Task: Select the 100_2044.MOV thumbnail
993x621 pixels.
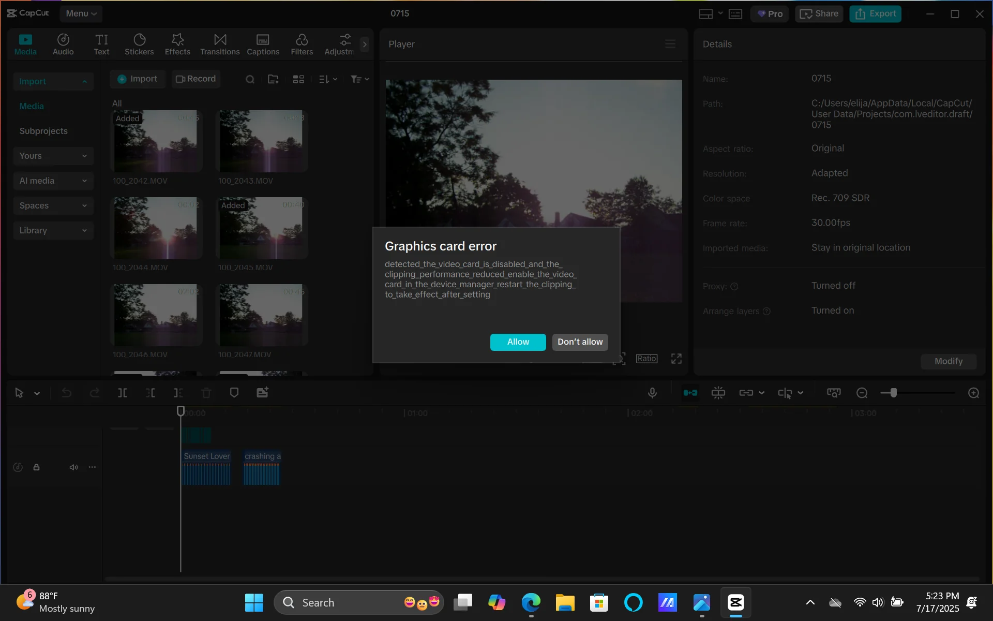Action: (156, 228)
